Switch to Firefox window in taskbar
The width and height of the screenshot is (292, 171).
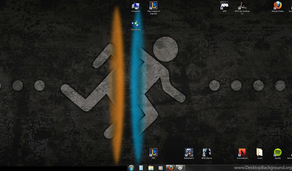point(171,168)
